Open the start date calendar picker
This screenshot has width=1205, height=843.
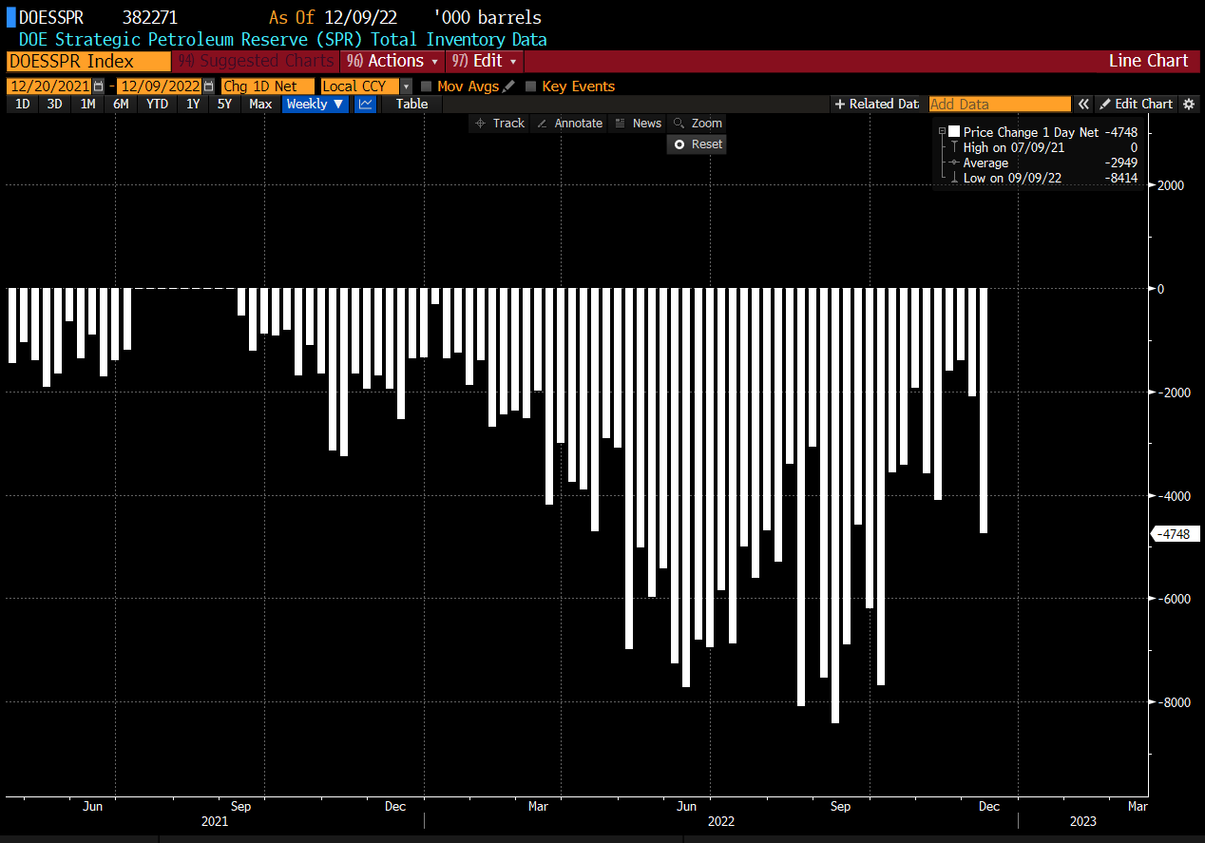tap(99, 86)
